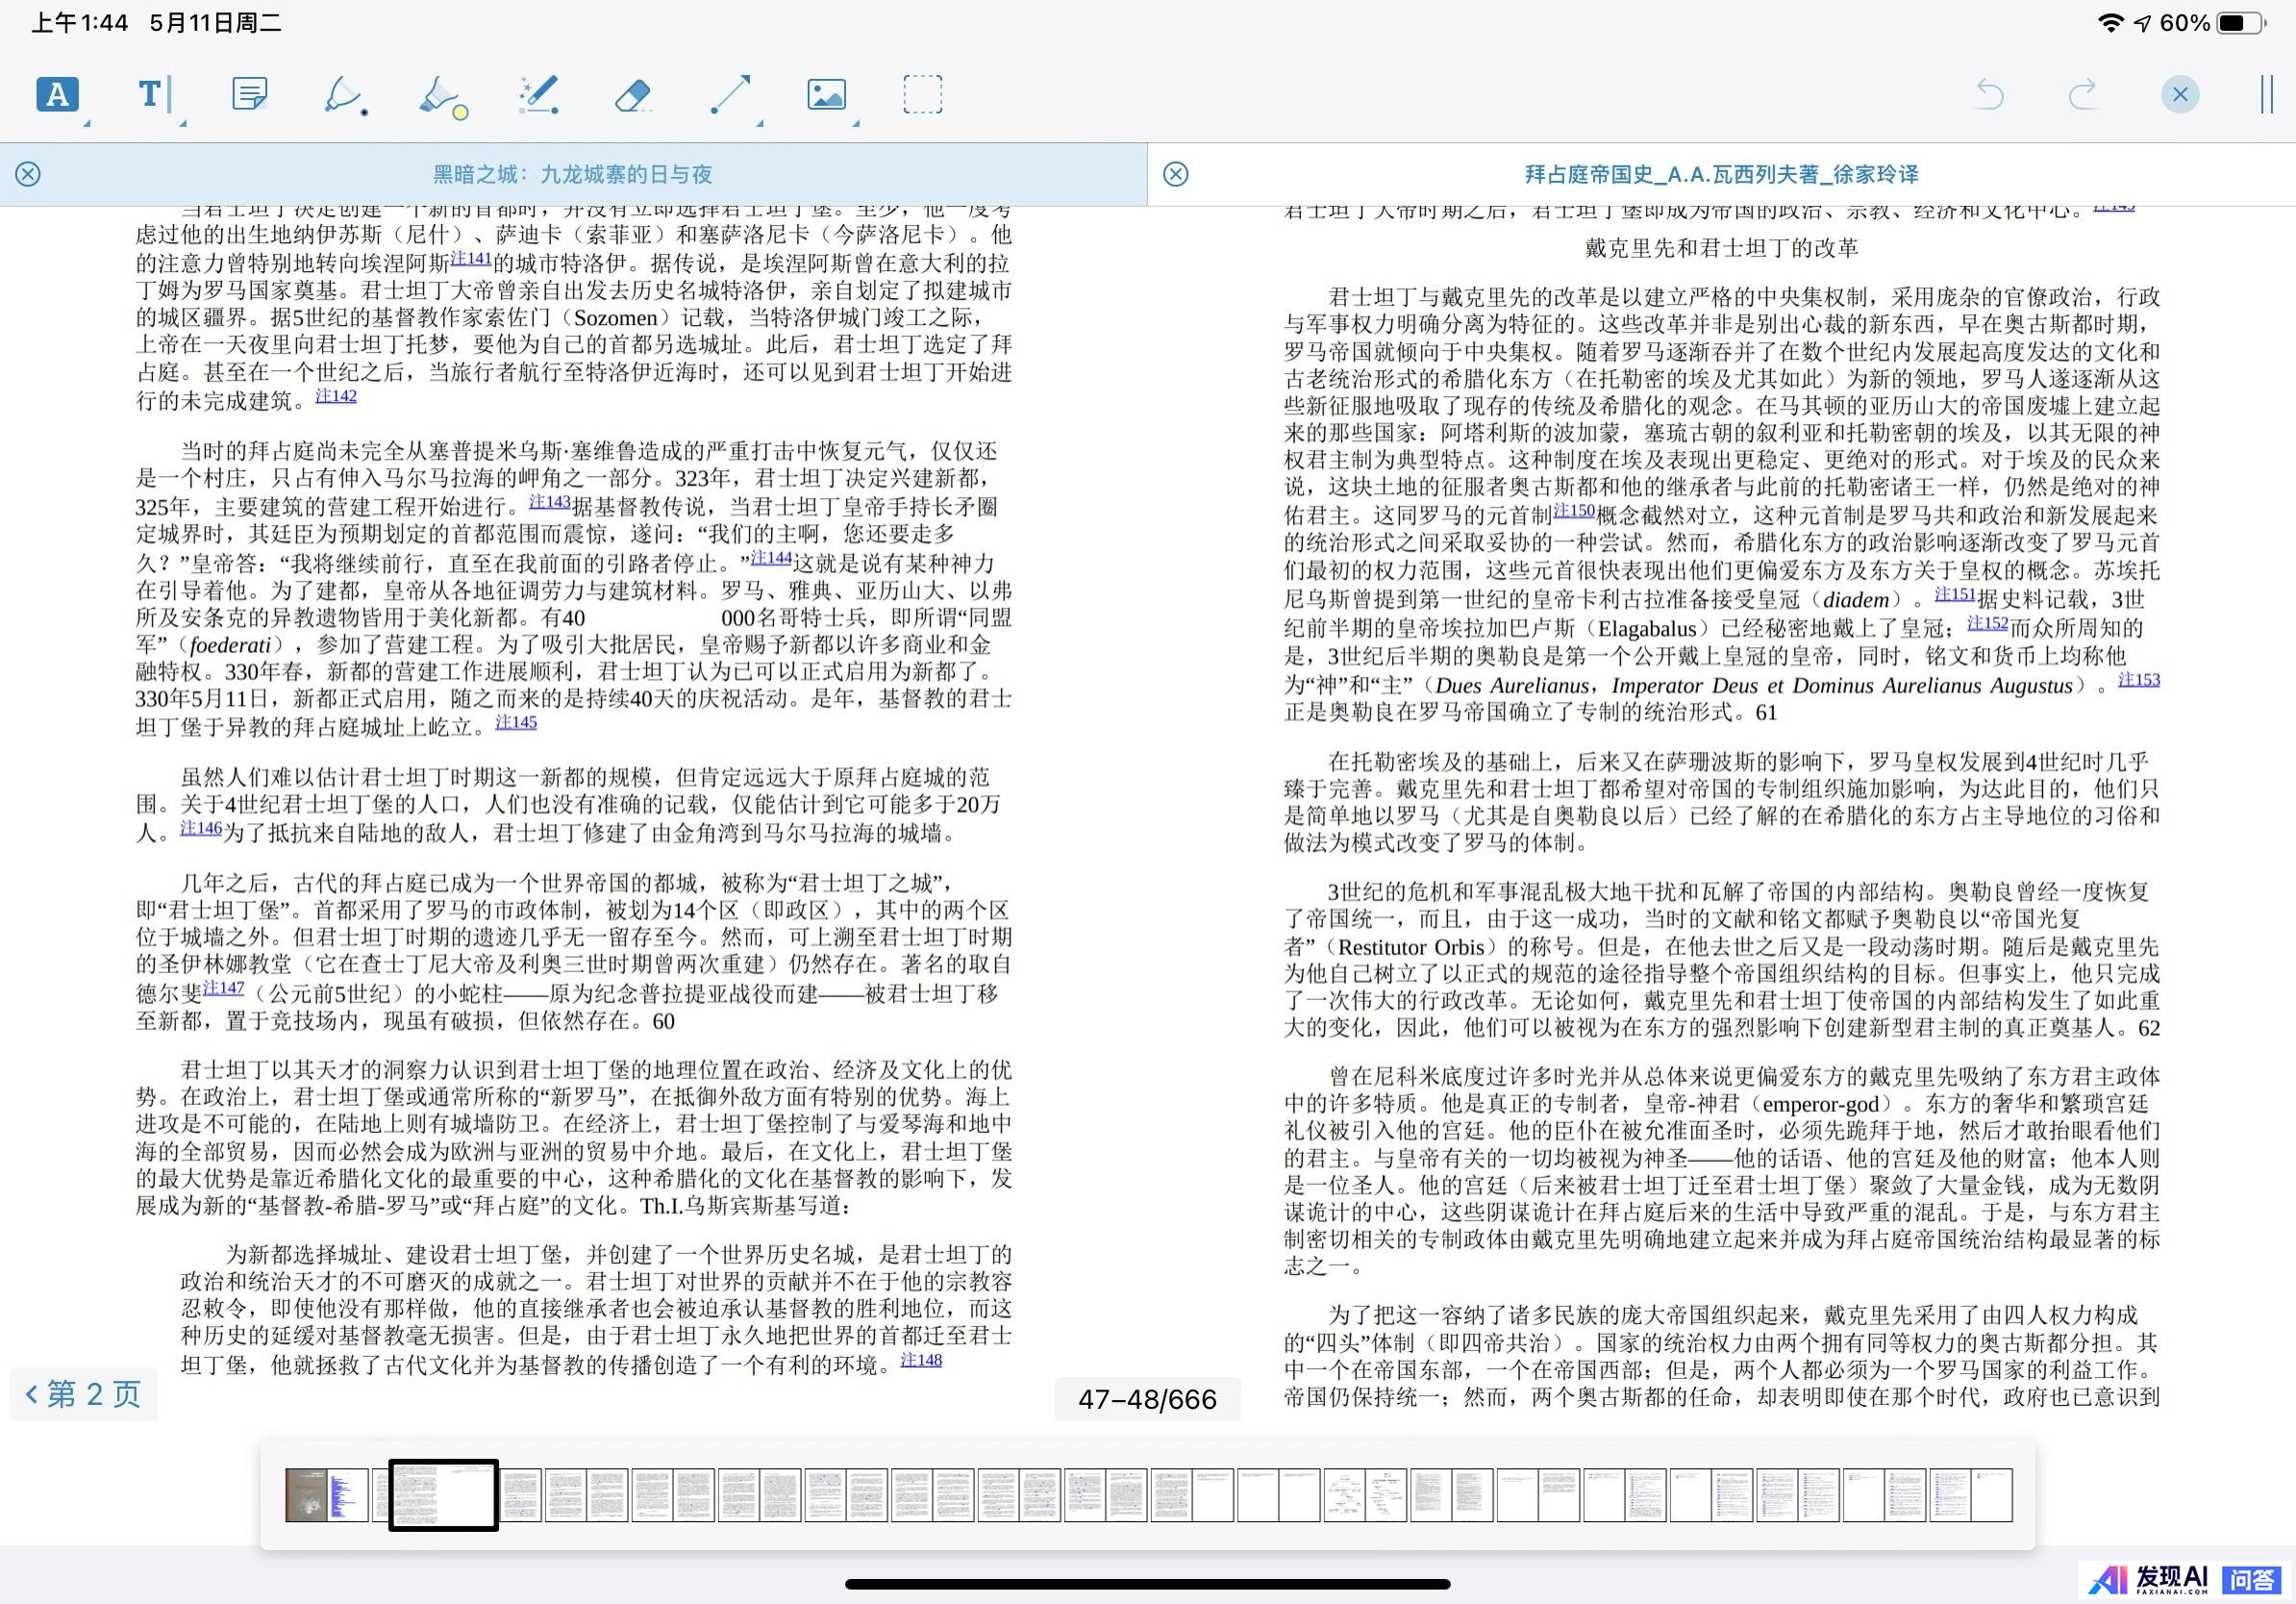
Task: Open highlight tool options corner triangle
Action: [87, 123]
